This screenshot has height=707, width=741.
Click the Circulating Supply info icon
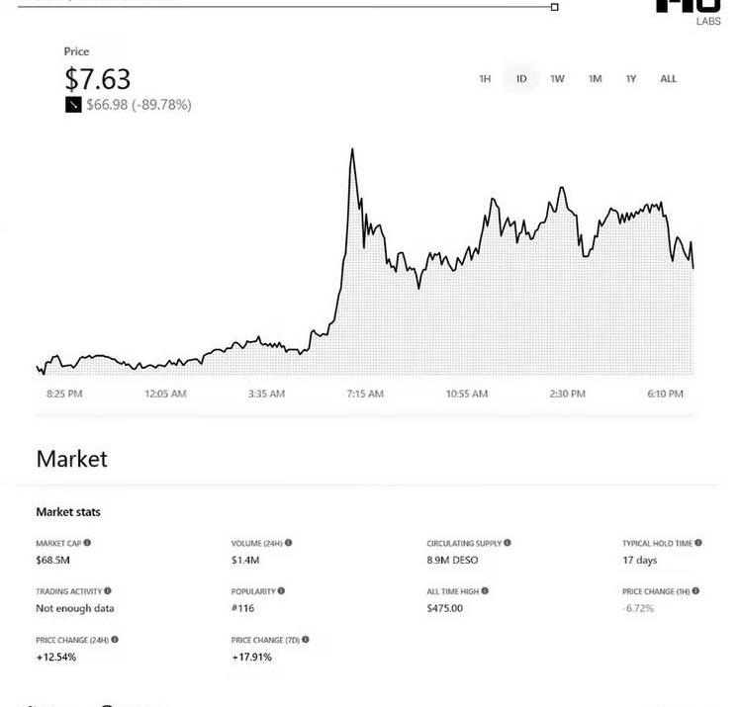[x=508, y=543]
